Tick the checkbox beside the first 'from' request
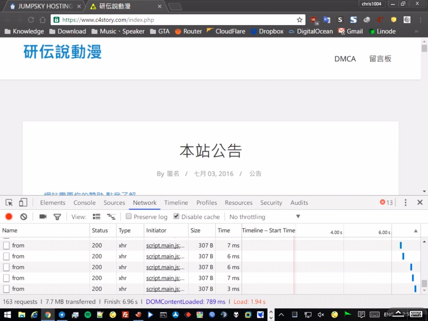 (6, 245)
